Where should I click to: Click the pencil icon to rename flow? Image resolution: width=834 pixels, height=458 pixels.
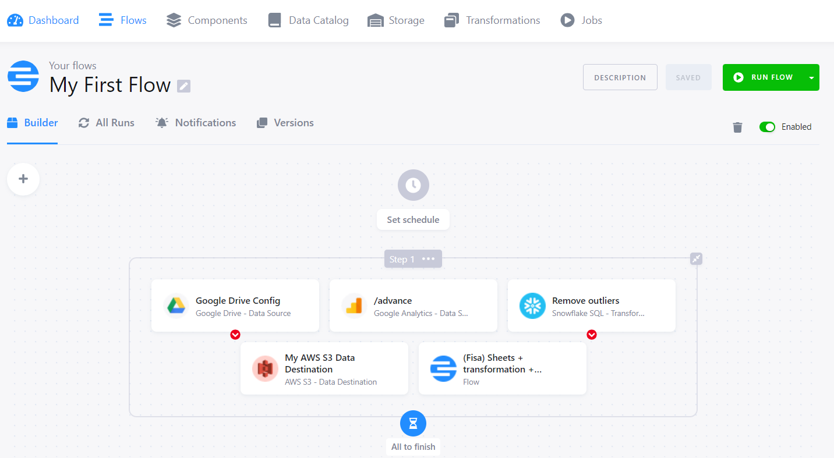[183, 86]
